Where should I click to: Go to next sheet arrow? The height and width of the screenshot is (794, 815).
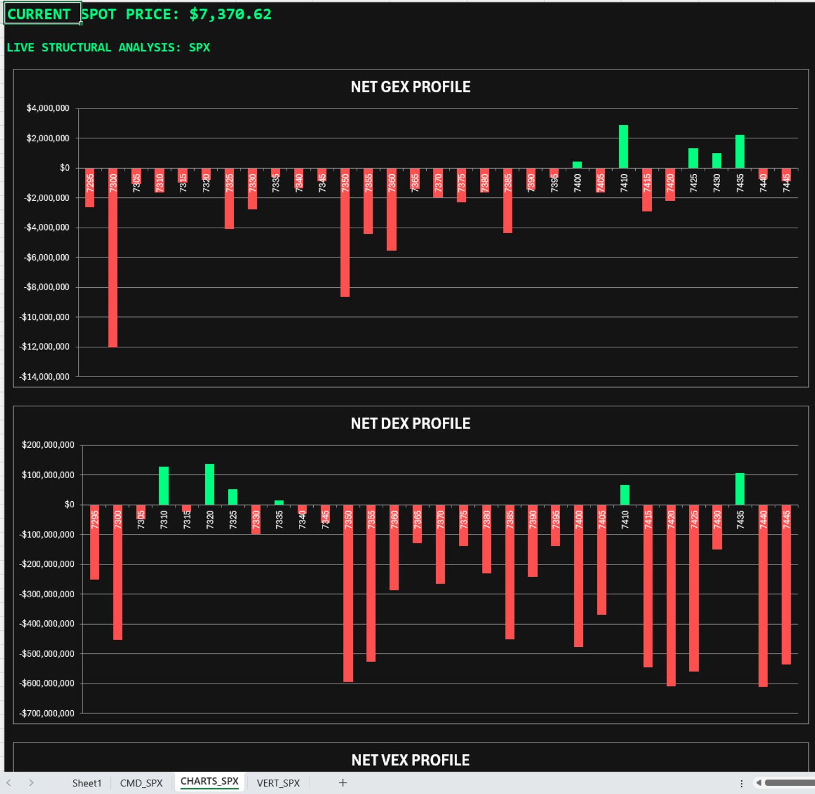[x=31, y=783]
